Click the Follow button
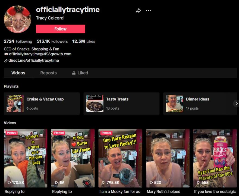The height and width of the screenshot is (196, 239). 60,29
